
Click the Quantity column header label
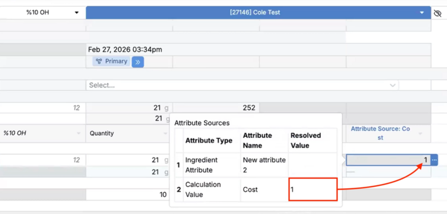pyautogui.click(x=102, y=133)
